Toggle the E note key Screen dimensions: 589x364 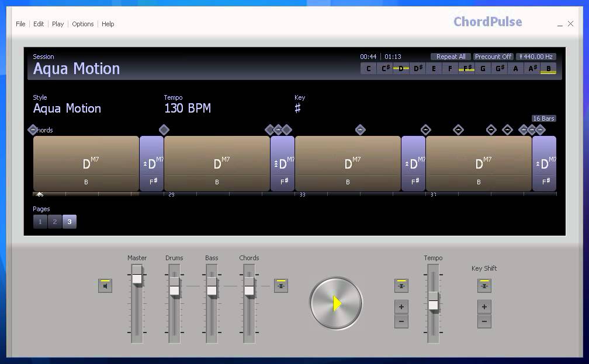click(434, 69)
